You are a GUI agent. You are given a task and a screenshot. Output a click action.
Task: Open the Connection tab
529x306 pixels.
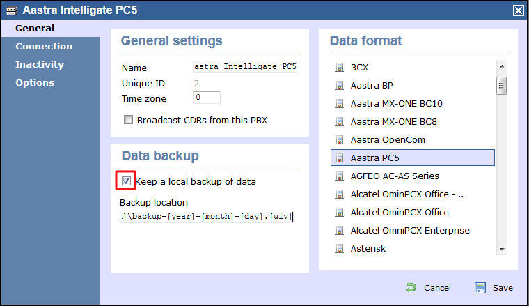click(x=44, y=47)
